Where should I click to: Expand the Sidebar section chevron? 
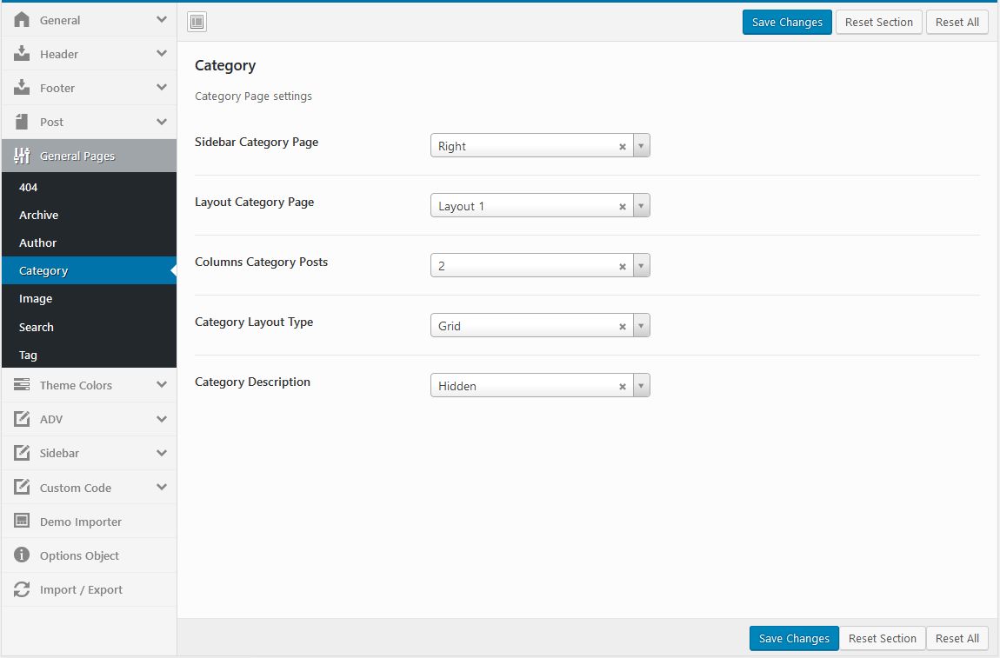point(162,453)
